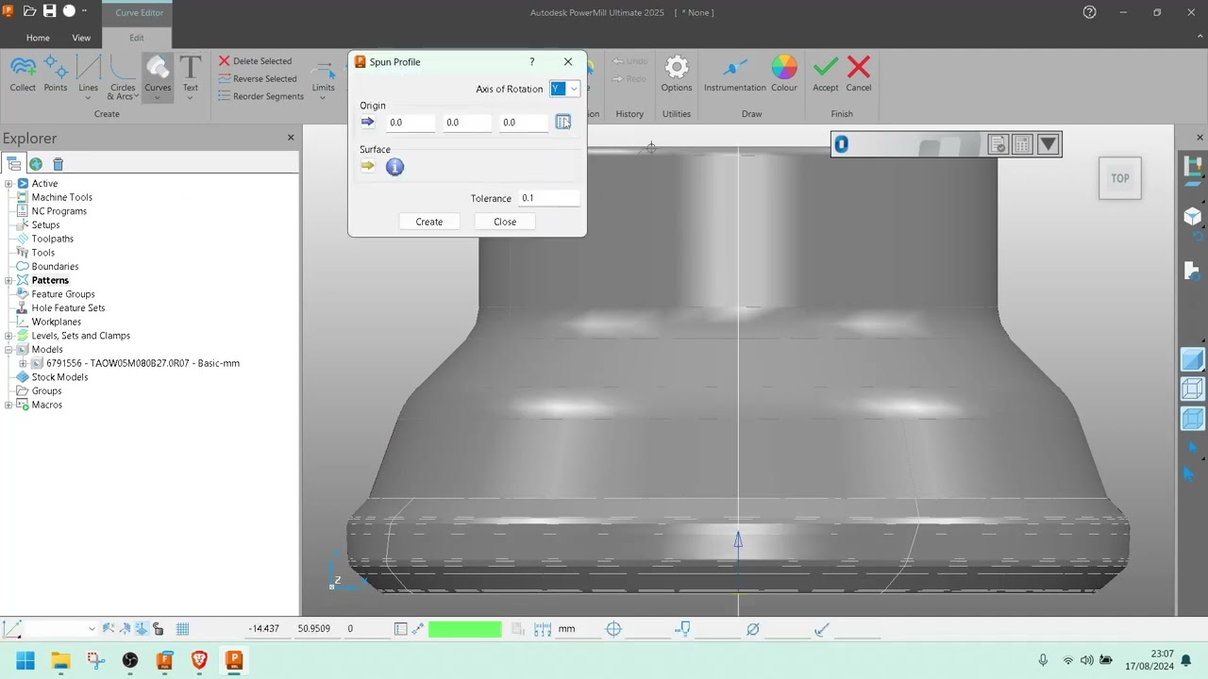Click Delete Selected command

point(255,61)
